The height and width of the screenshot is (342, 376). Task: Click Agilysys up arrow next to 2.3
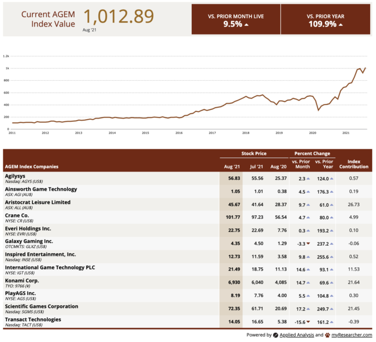pos(308,179)
